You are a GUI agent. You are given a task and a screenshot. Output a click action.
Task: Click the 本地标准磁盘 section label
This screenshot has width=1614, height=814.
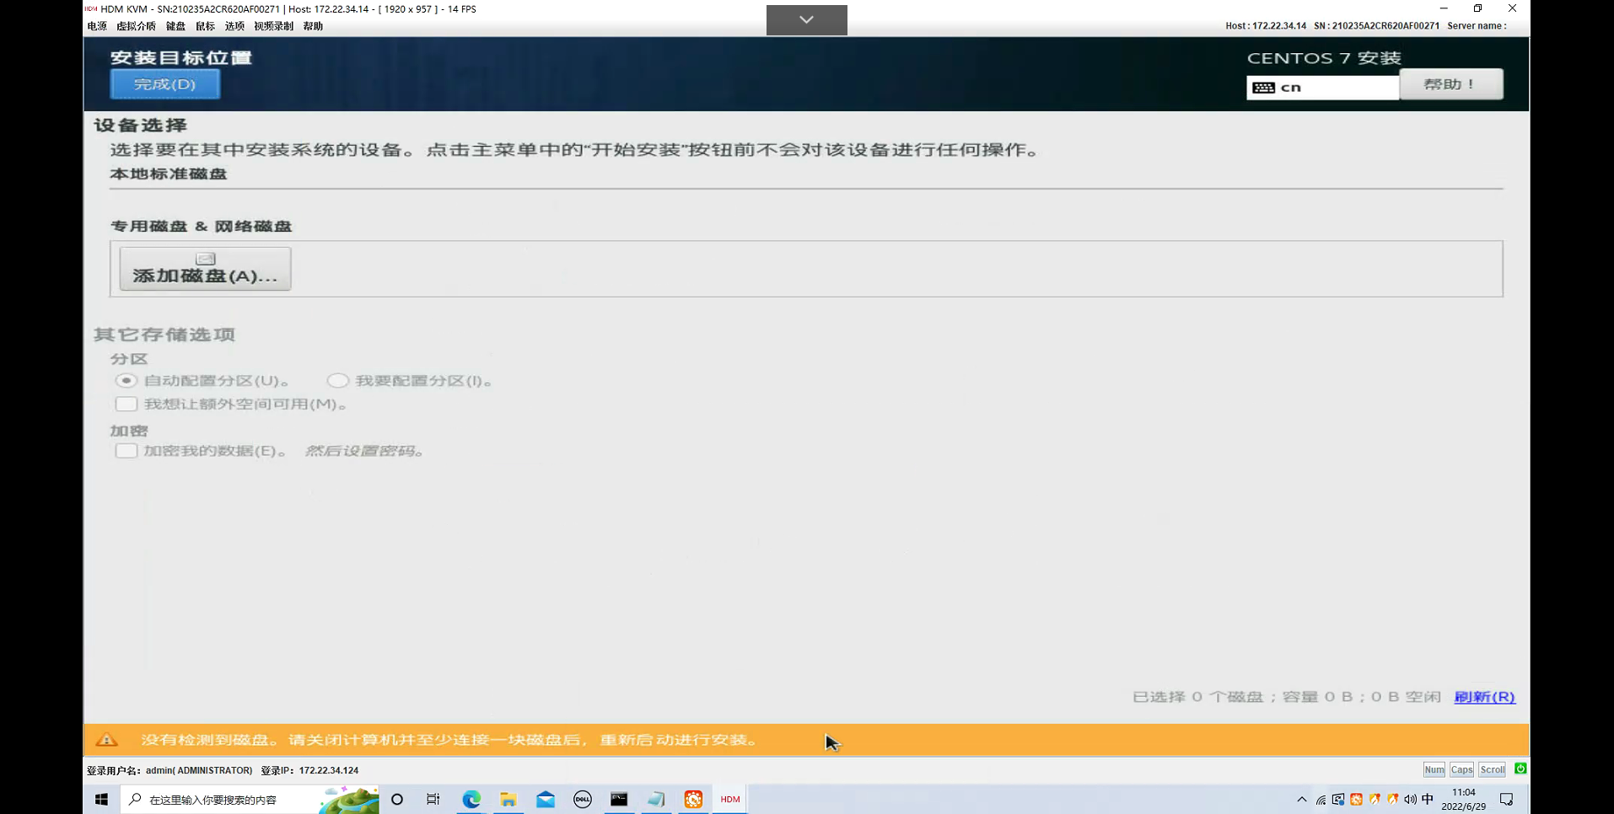[x=169, y=174]
